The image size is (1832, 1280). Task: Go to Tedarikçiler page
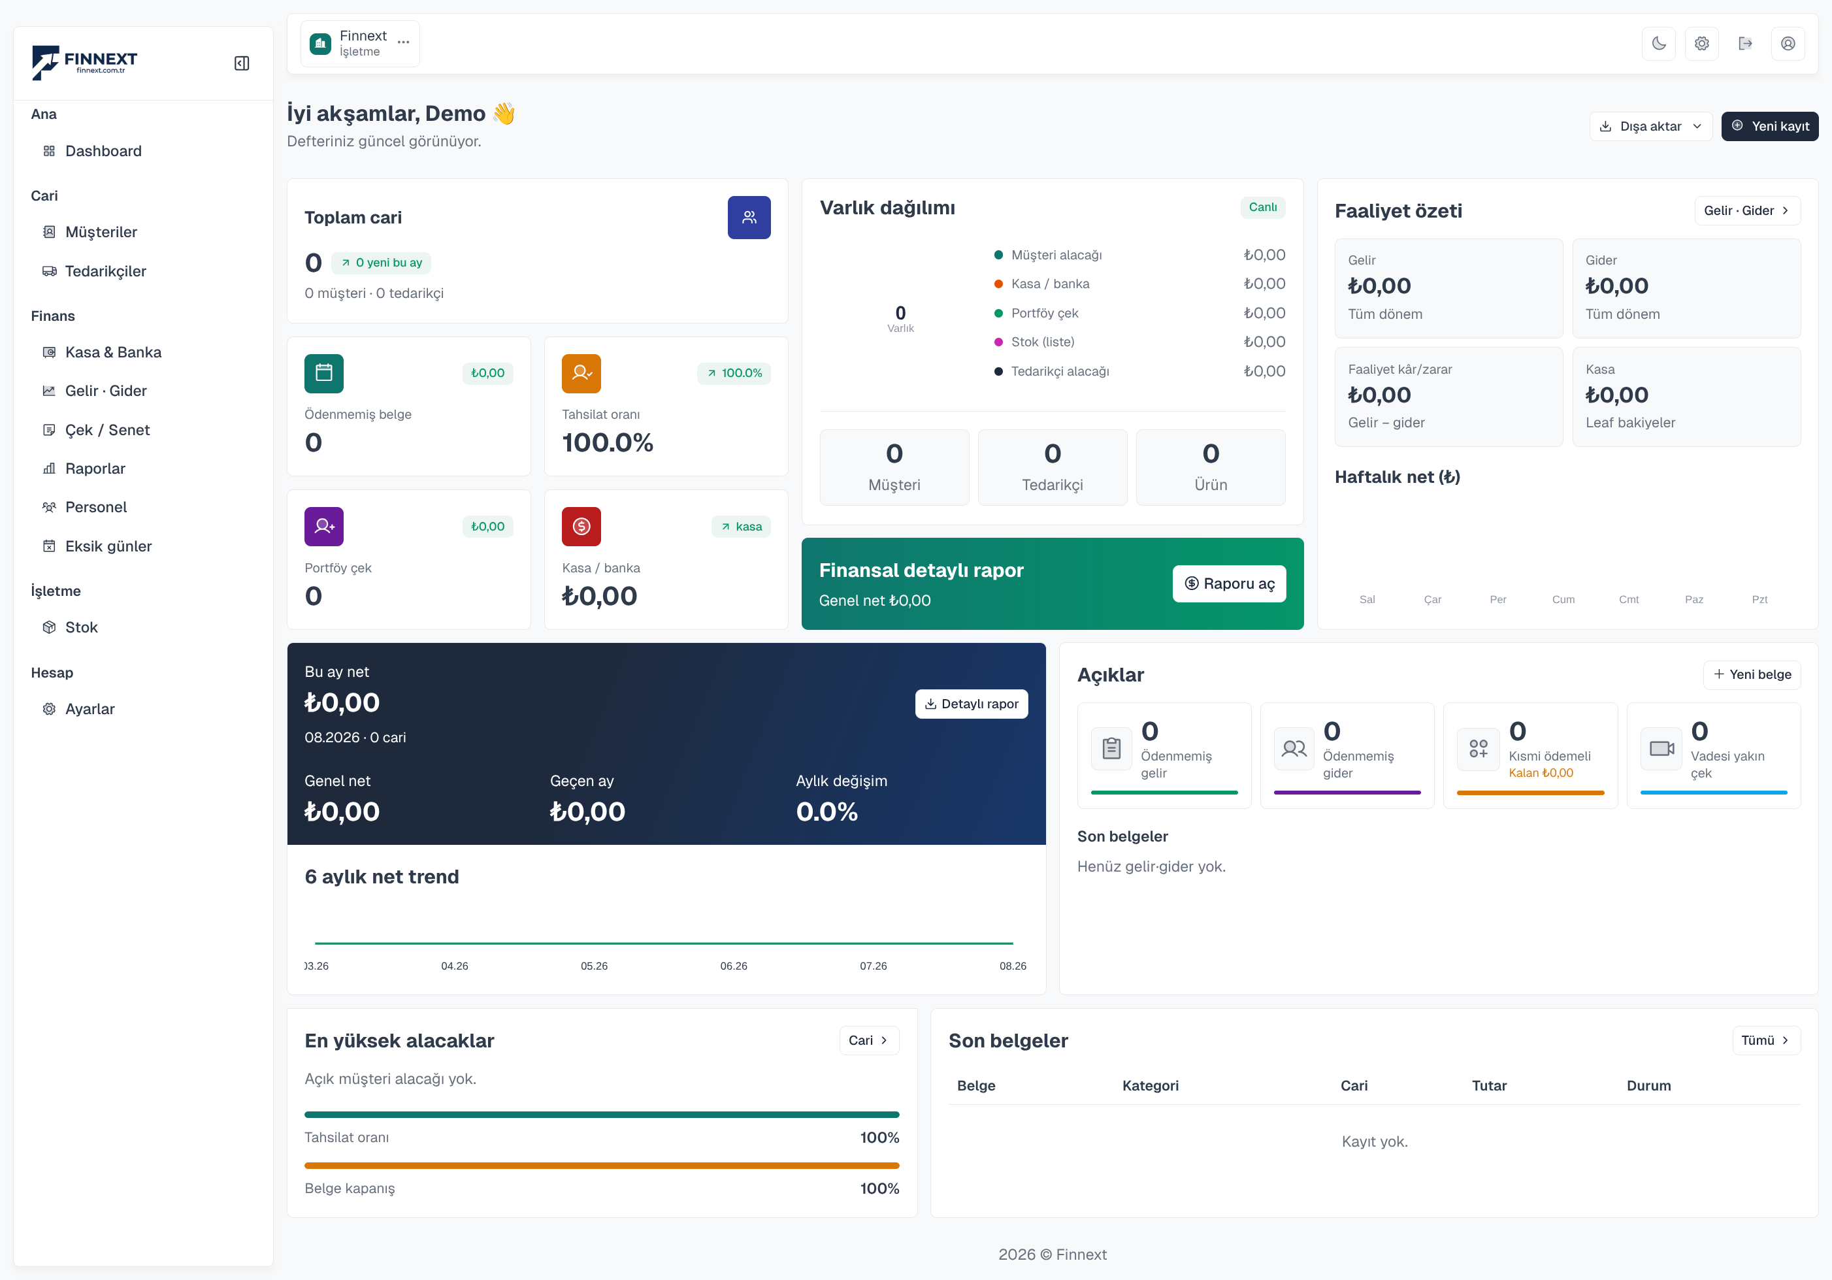(144, 271)
